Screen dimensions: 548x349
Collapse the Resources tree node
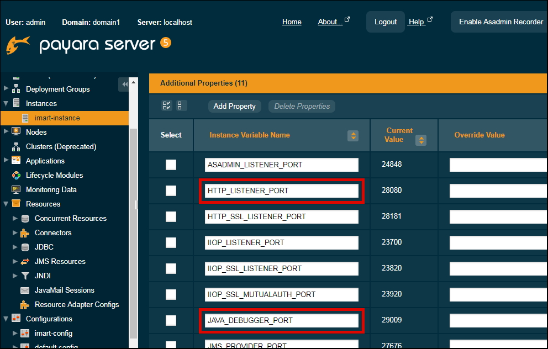[x=6, y=204]
